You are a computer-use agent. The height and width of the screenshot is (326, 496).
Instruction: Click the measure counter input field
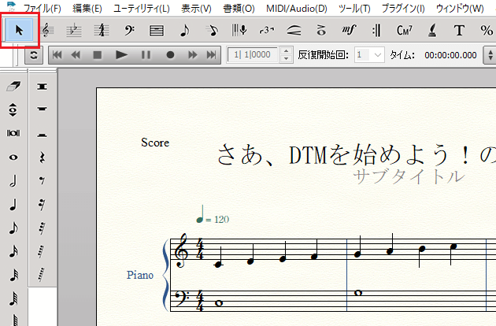(x=250, y=55)
